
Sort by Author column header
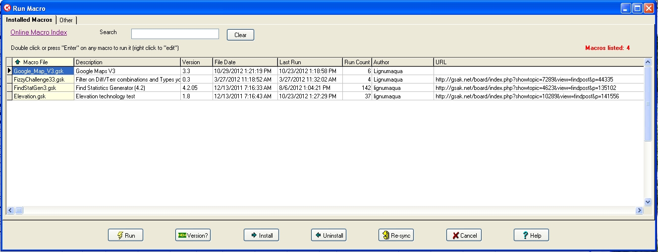point(403,62)
